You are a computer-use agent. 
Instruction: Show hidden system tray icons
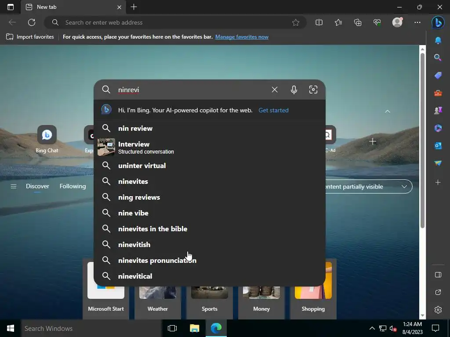tap(372, 328)
